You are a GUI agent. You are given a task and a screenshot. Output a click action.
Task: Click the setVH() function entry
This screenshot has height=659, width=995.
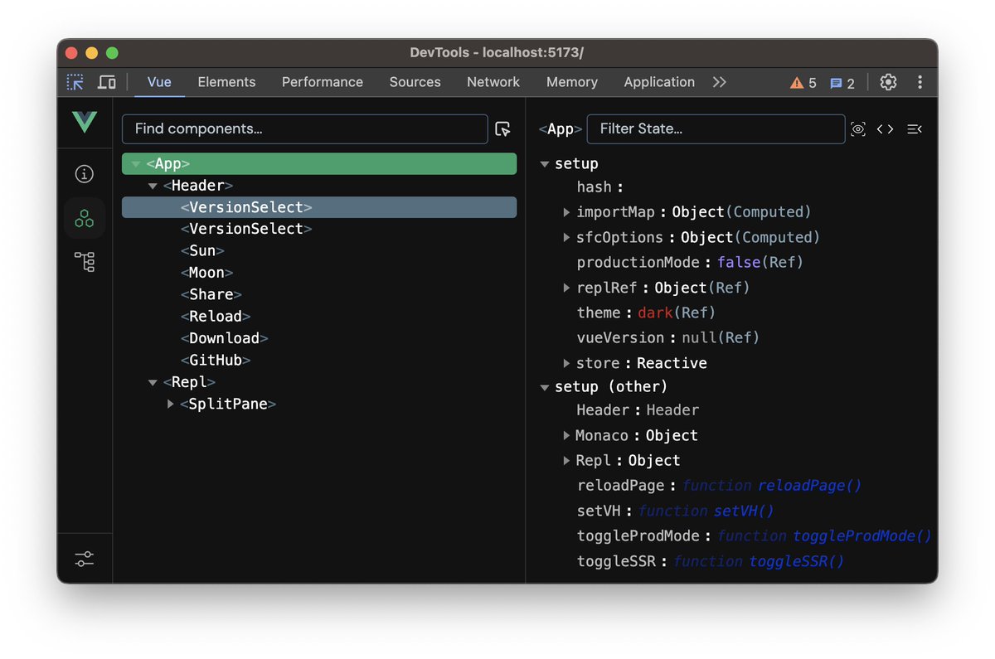(675, 511)
